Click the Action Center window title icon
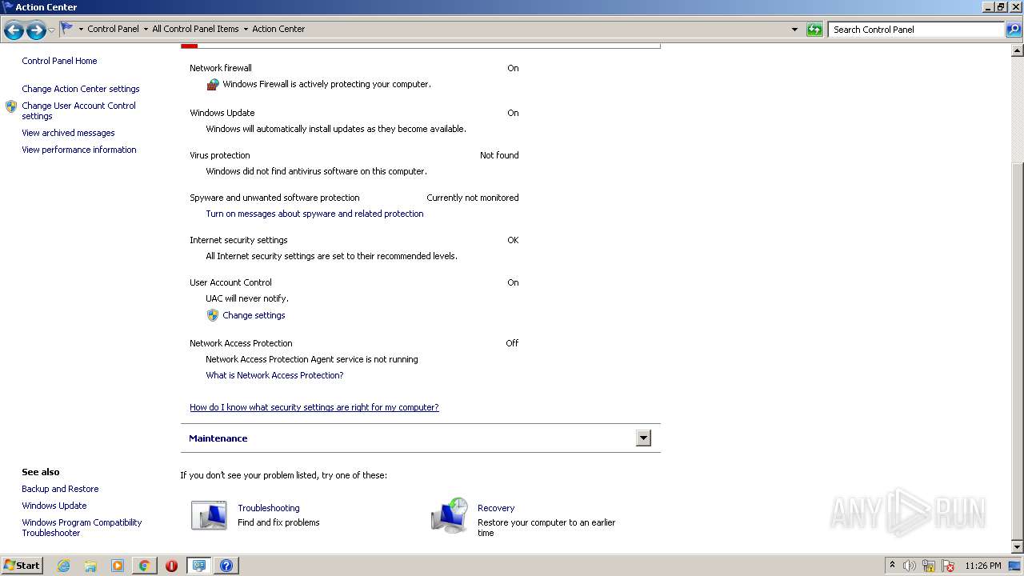The image size is (1024, 576). coord(8,7)
